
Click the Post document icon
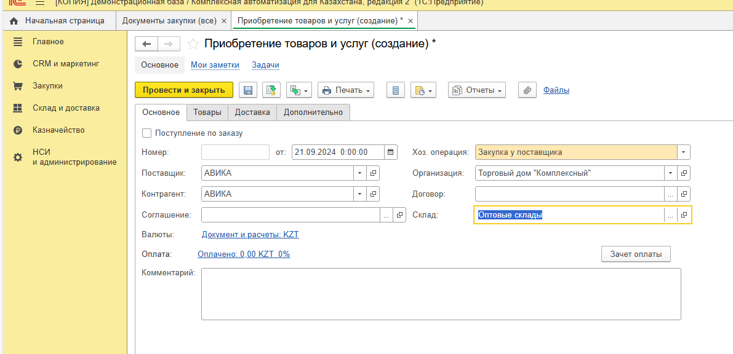pos(271,90)
